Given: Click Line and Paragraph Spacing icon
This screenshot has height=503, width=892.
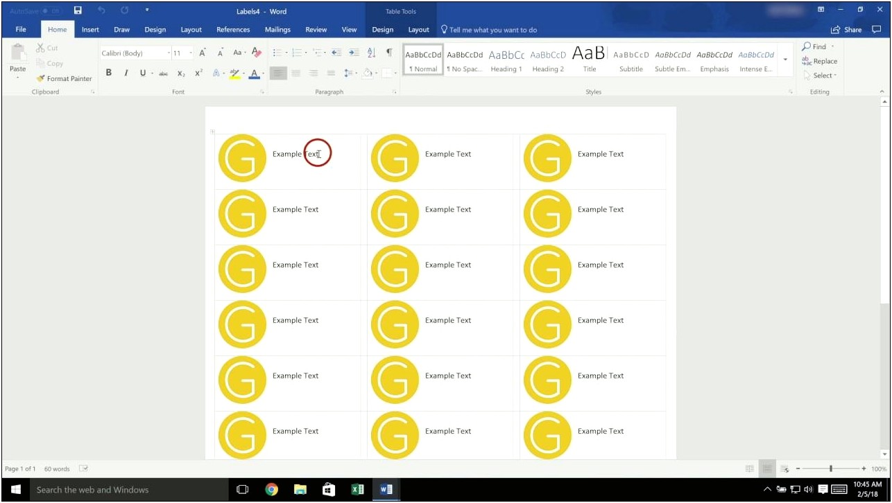Looking at the screenshot, I should pyautogui.click(x=348, y=73).
